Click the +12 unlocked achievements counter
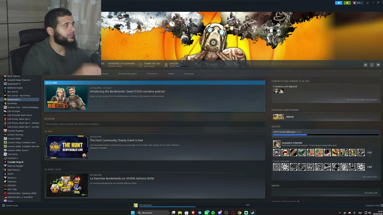The width and height of the screenshot is (383, 215). click(369, 153)
